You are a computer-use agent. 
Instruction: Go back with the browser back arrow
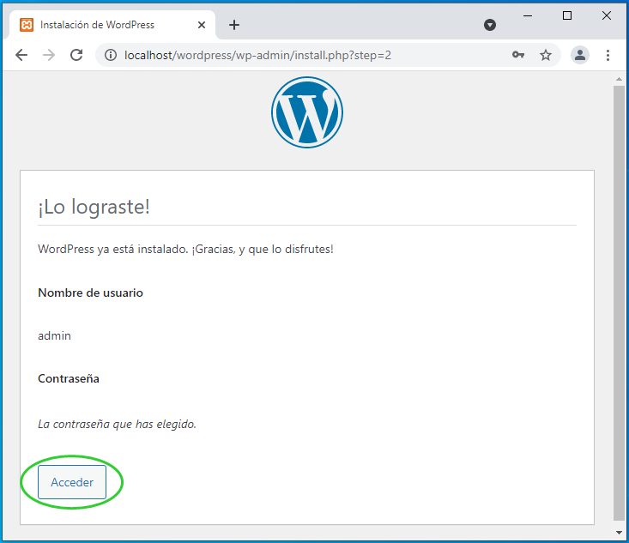coord(21,55)
